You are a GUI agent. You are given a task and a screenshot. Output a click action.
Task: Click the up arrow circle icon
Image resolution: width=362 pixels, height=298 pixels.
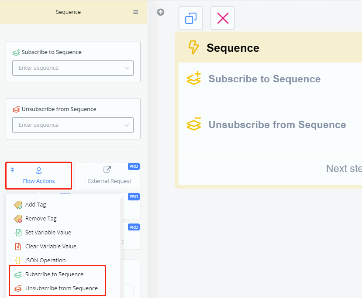(161, 12)
